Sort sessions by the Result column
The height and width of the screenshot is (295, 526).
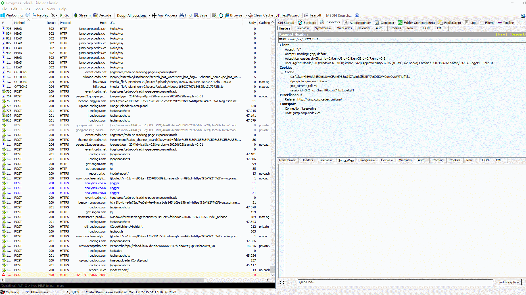(51, 23)
